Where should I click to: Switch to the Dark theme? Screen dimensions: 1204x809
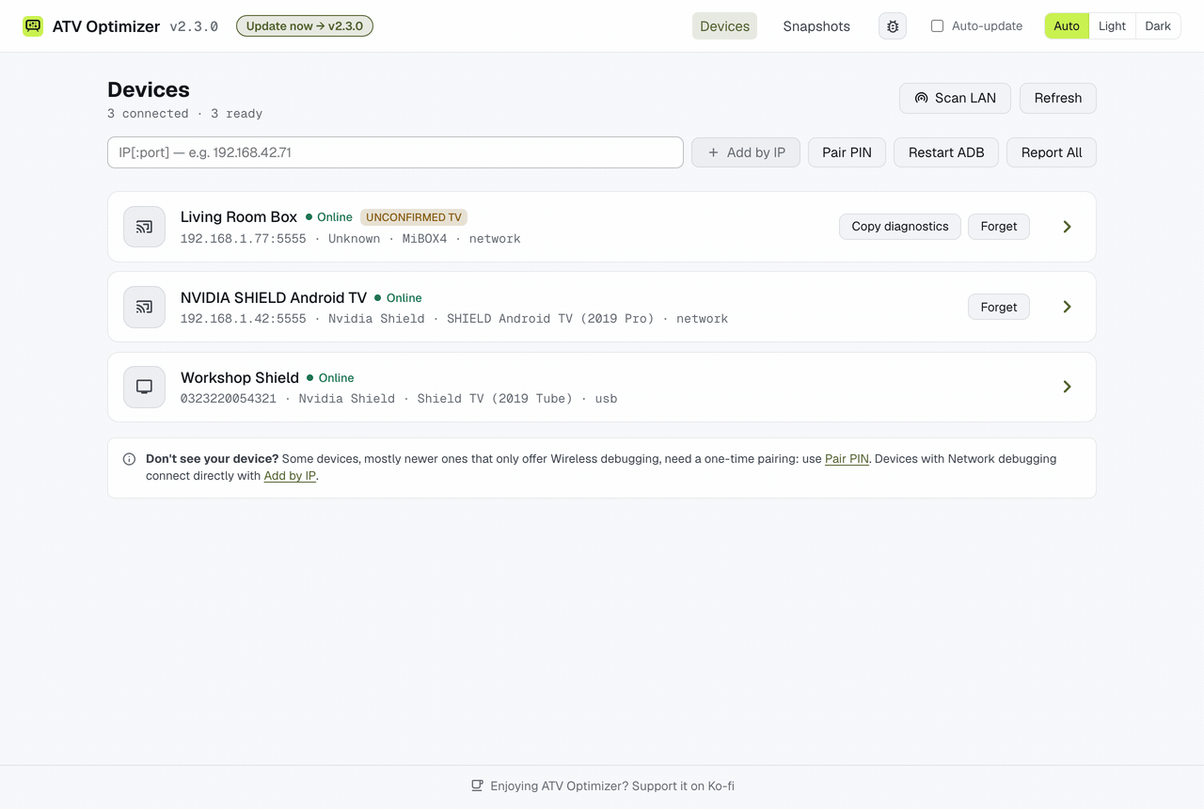coord(1158,26)
